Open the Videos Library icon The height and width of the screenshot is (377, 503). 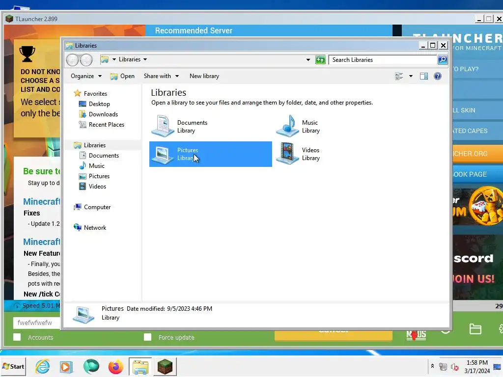pos(287,154)
